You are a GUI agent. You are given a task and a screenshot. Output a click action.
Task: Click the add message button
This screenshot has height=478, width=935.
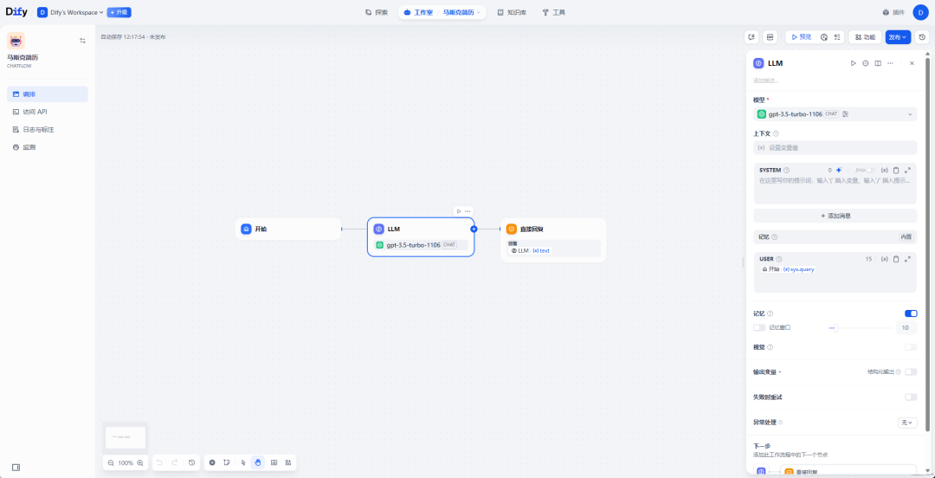click(x=835, y=216)
